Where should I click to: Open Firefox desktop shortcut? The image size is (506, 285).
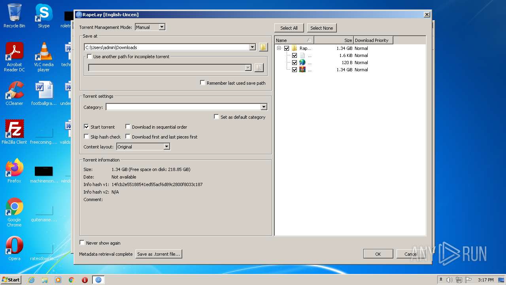click(14, 171)
